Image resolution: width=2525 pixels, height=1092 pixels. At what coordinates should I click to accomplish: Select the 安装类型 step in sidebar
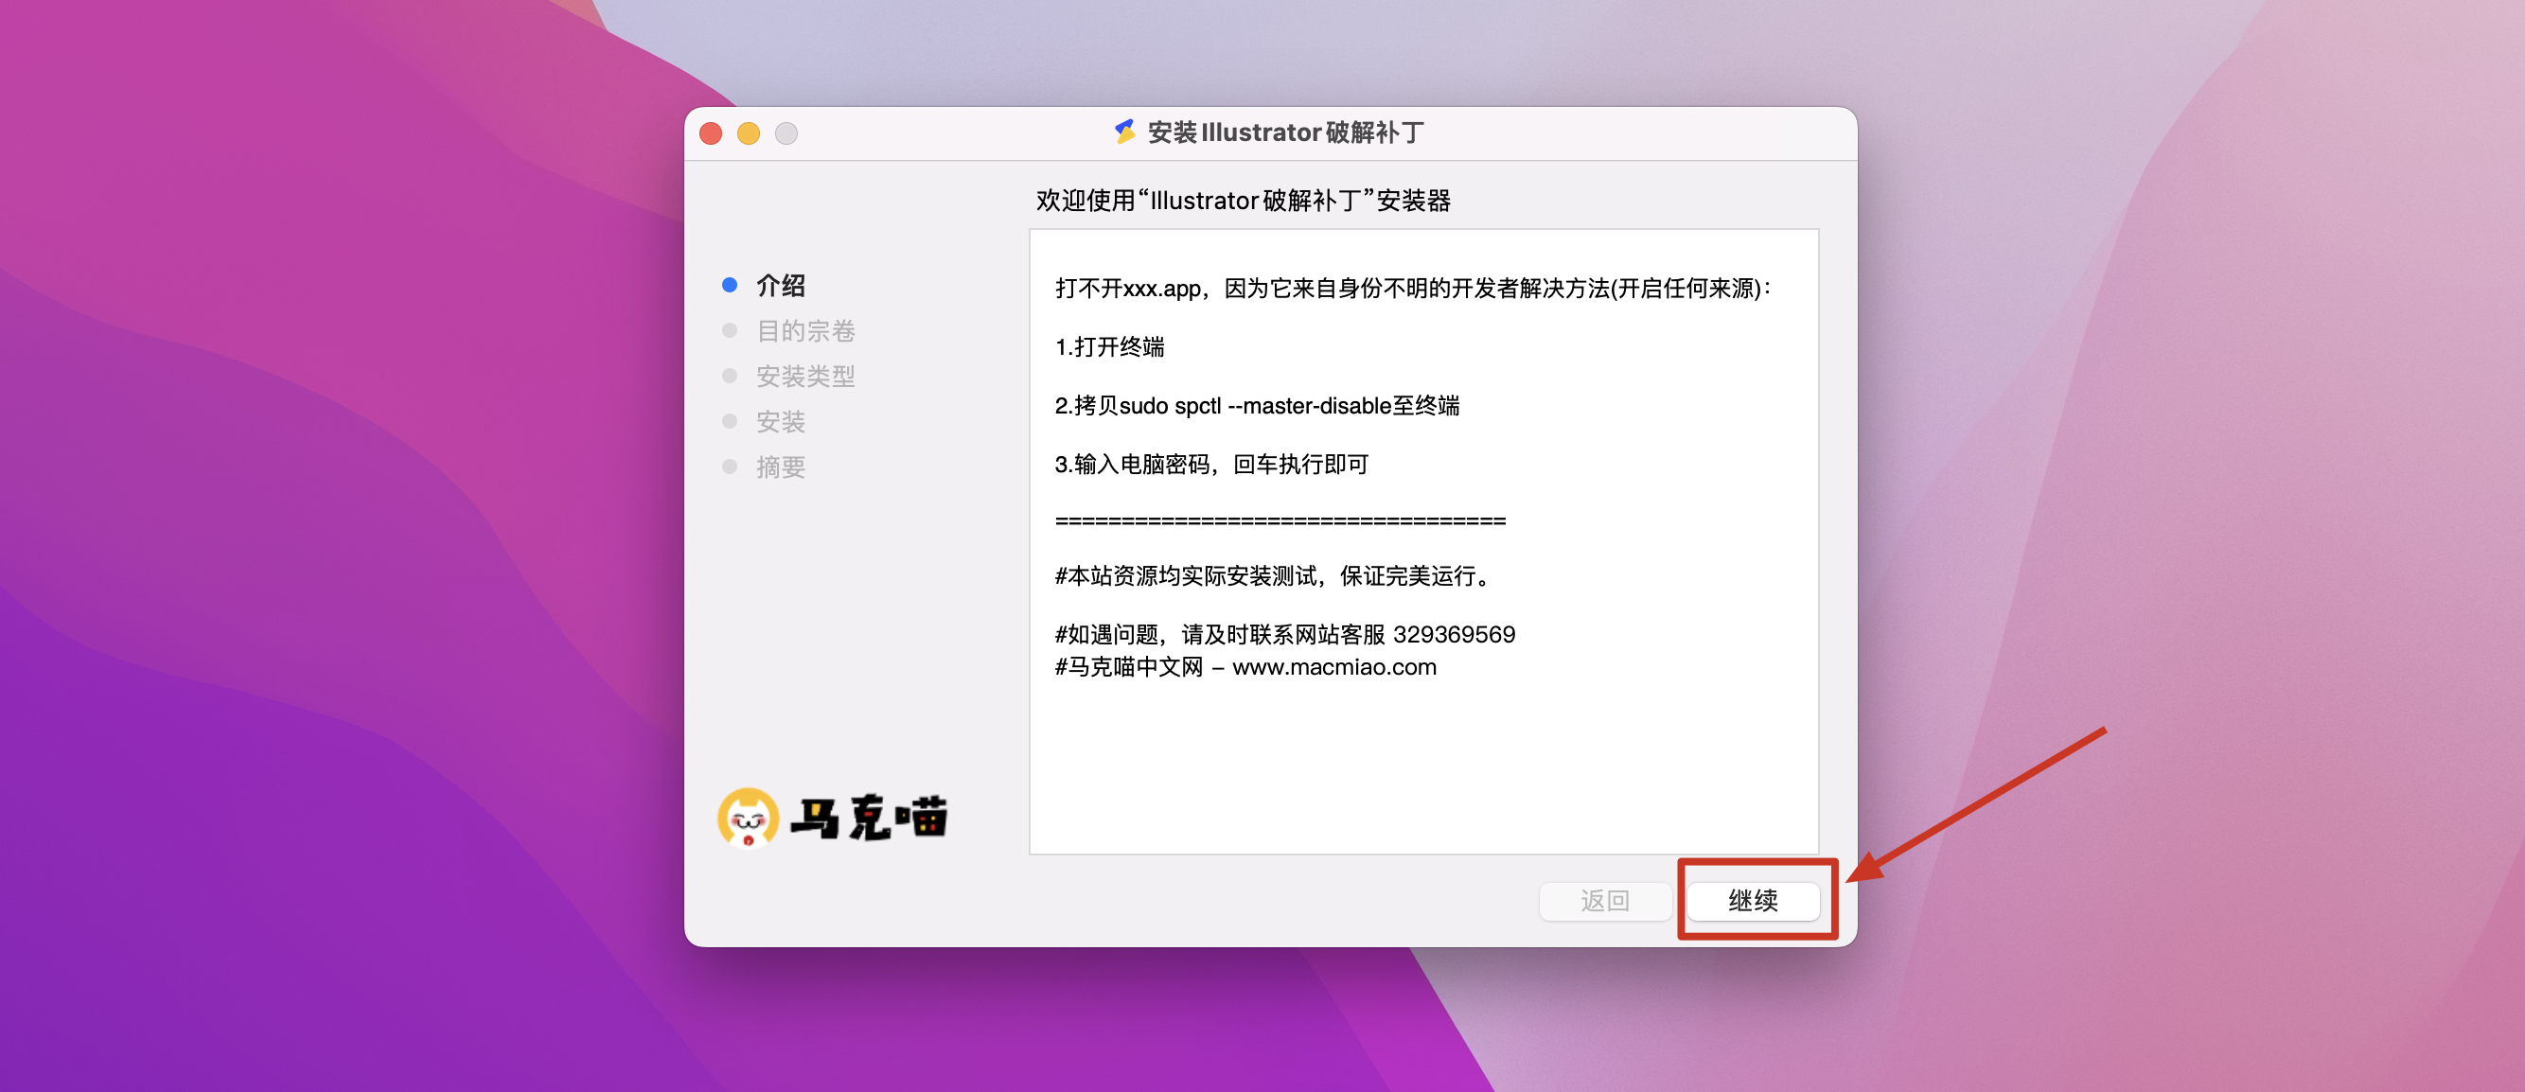[804, 376]
